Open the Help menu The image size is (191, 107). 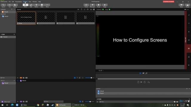point(39,2)
